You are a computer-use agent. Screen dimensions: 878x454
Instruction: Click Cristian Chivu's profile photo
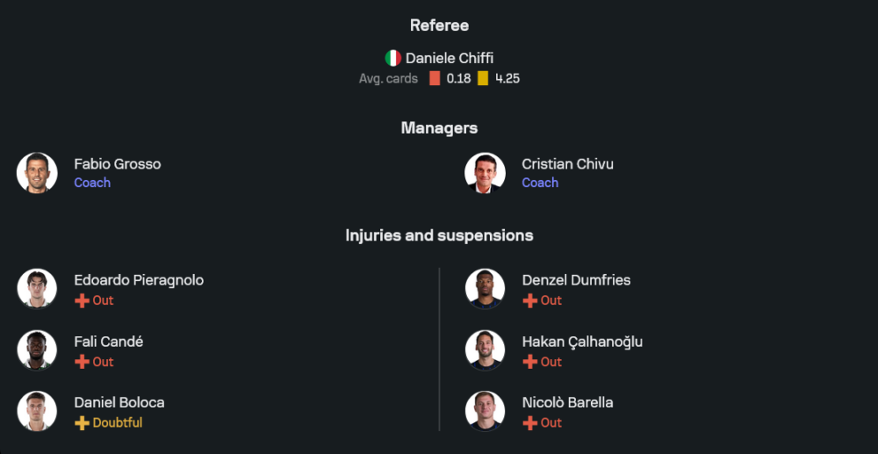485,172
